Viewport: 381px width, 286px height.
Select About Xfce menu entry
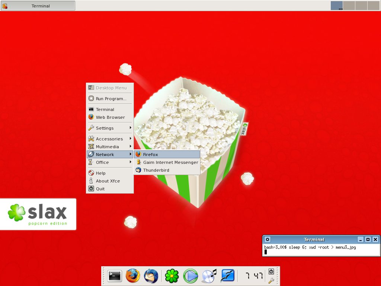click(x=110, y=181)
